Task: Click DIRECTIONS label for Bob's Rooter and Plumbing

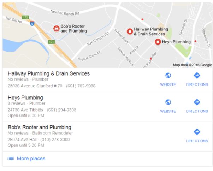Action: click(197, 141)
